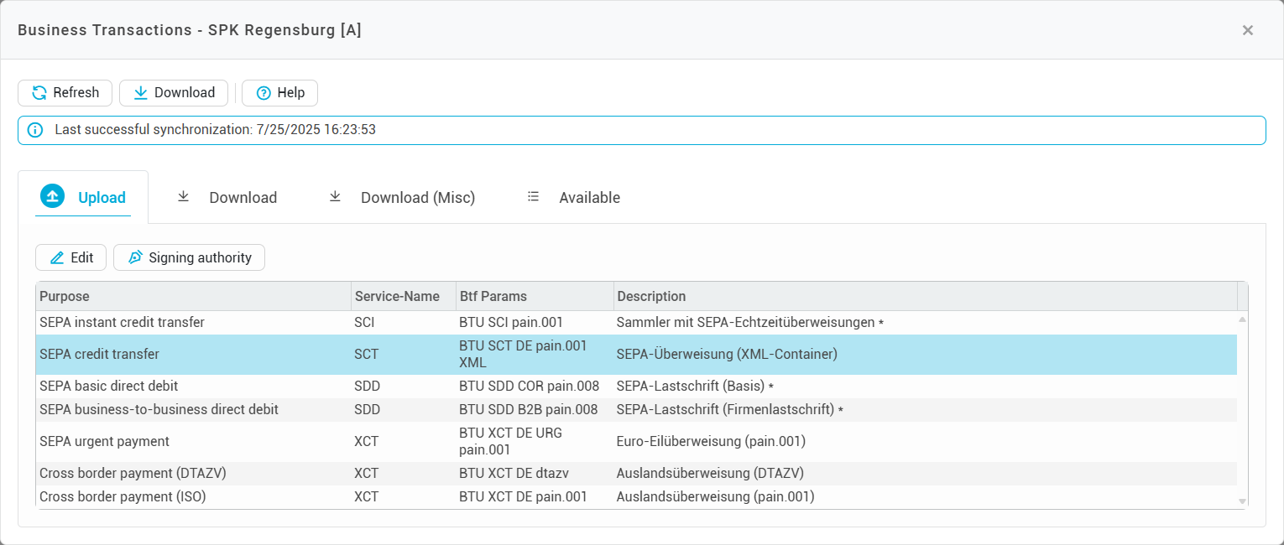Sort by Service-Name column header

(x=403, y=296)
